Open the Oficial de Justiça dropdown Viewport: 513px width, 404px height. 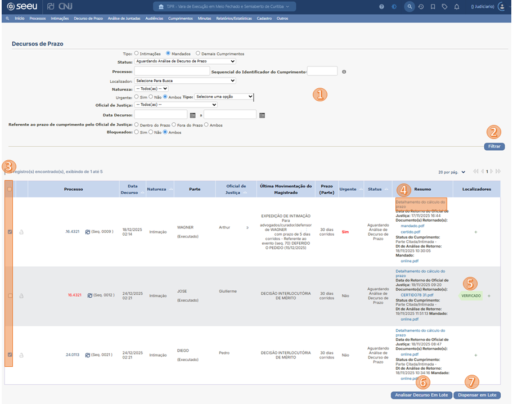pos(175,105)
